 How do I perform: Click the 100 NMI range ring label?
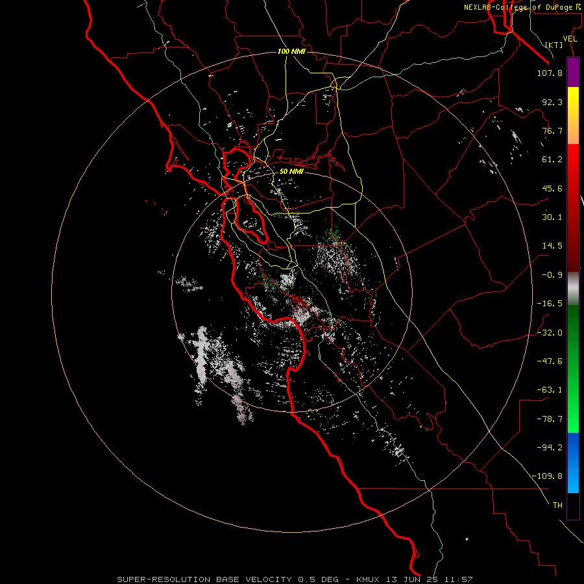[x=291, y=51]
